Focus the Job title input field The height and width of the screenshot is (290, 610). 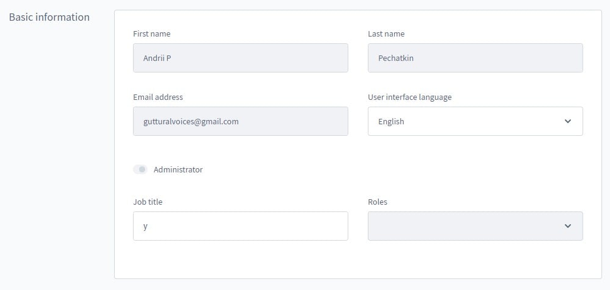tap(240, 226)
